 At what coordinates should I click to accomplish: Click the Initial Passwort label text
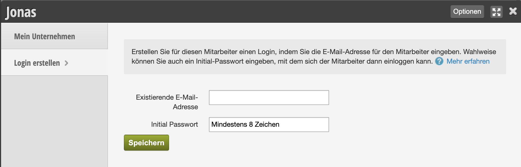174,124
